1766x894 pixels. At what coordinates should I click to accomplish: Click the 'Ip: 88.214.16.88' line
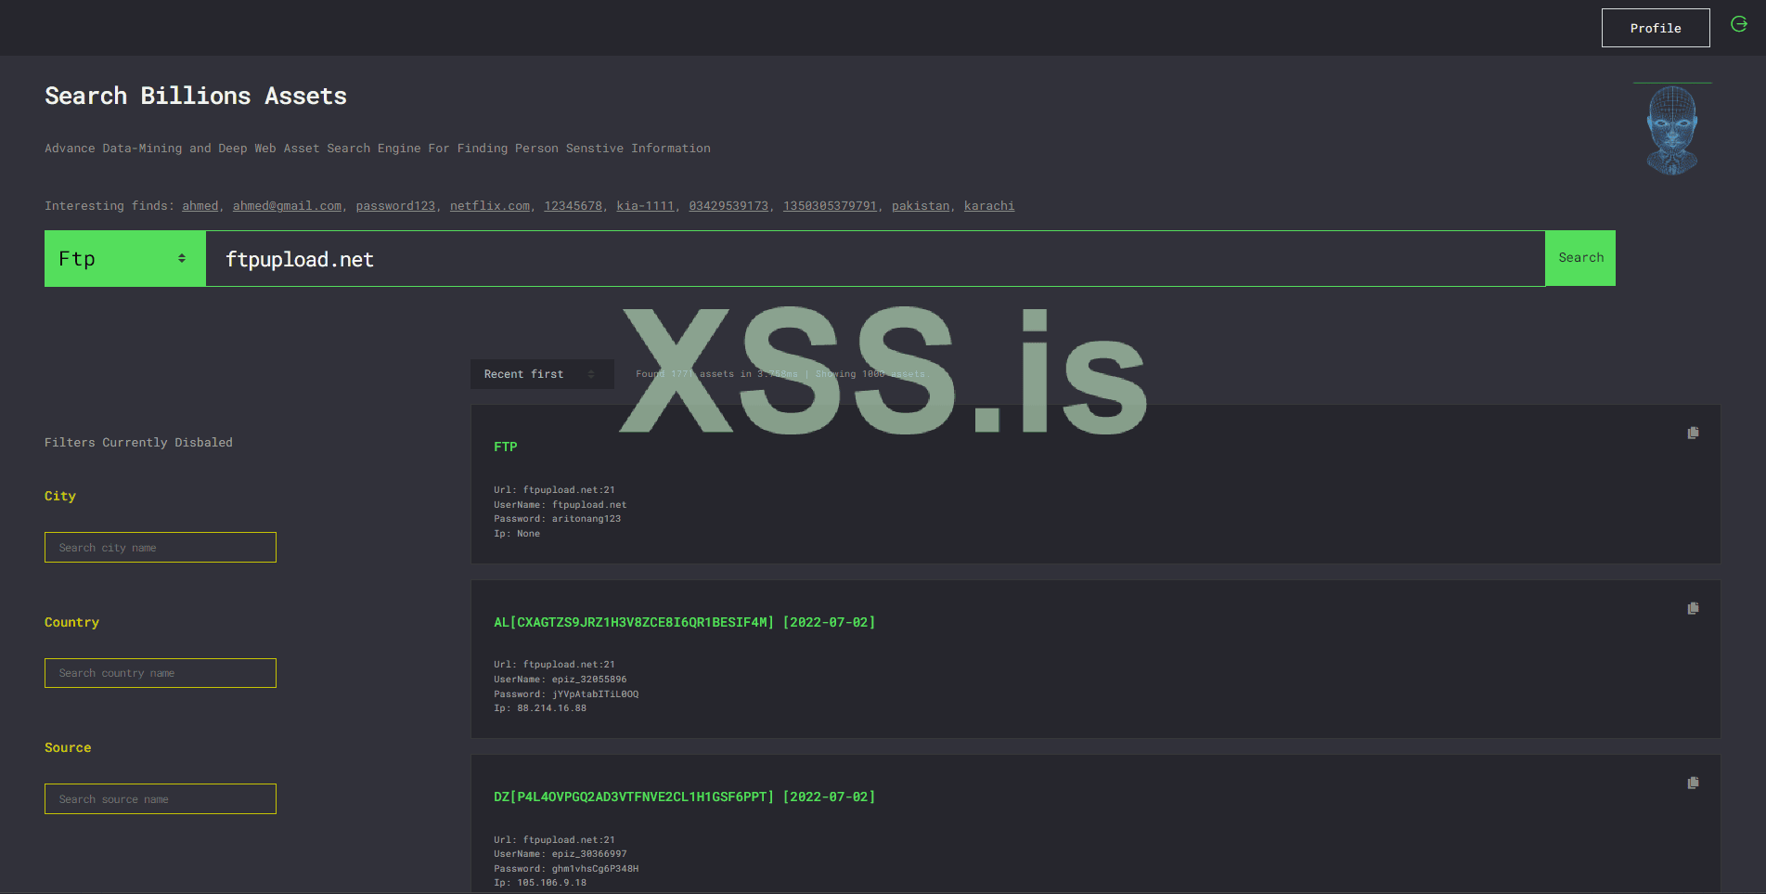tap(540, 708)
